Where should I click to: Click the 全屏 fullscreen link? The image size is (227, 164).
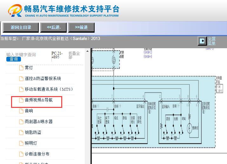click(x=212, y=39)
